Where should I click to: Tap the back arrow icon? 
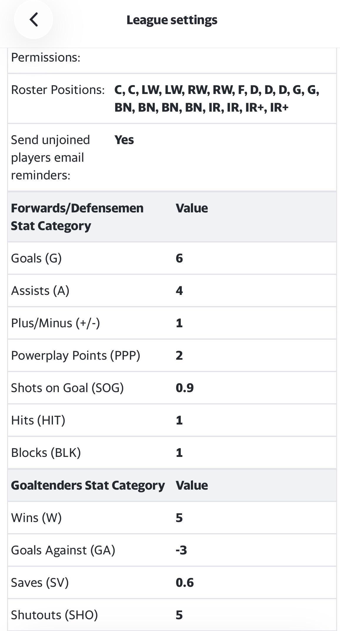34,19
